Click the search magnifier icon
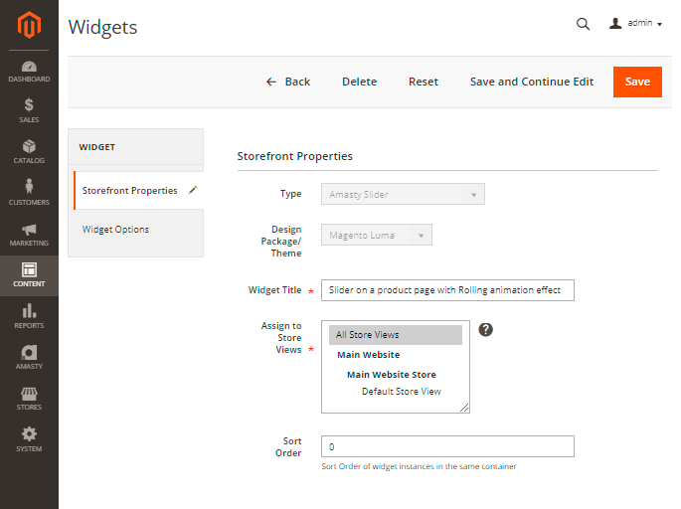The width and height of the screenshot is (681, 509). pos(584,24)
